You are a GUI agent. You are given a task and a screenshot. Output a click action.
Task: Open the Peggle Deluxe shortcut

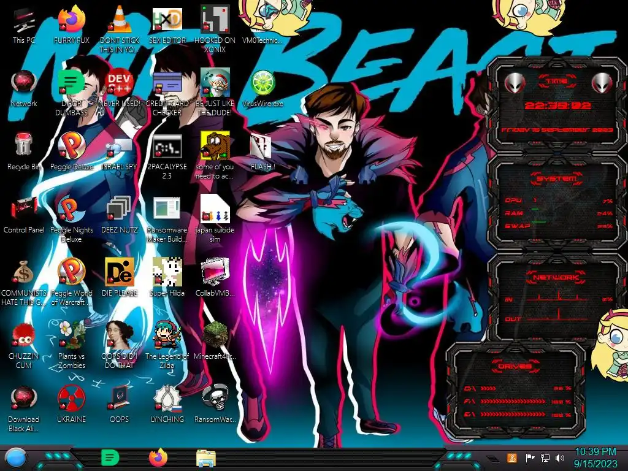72,151
